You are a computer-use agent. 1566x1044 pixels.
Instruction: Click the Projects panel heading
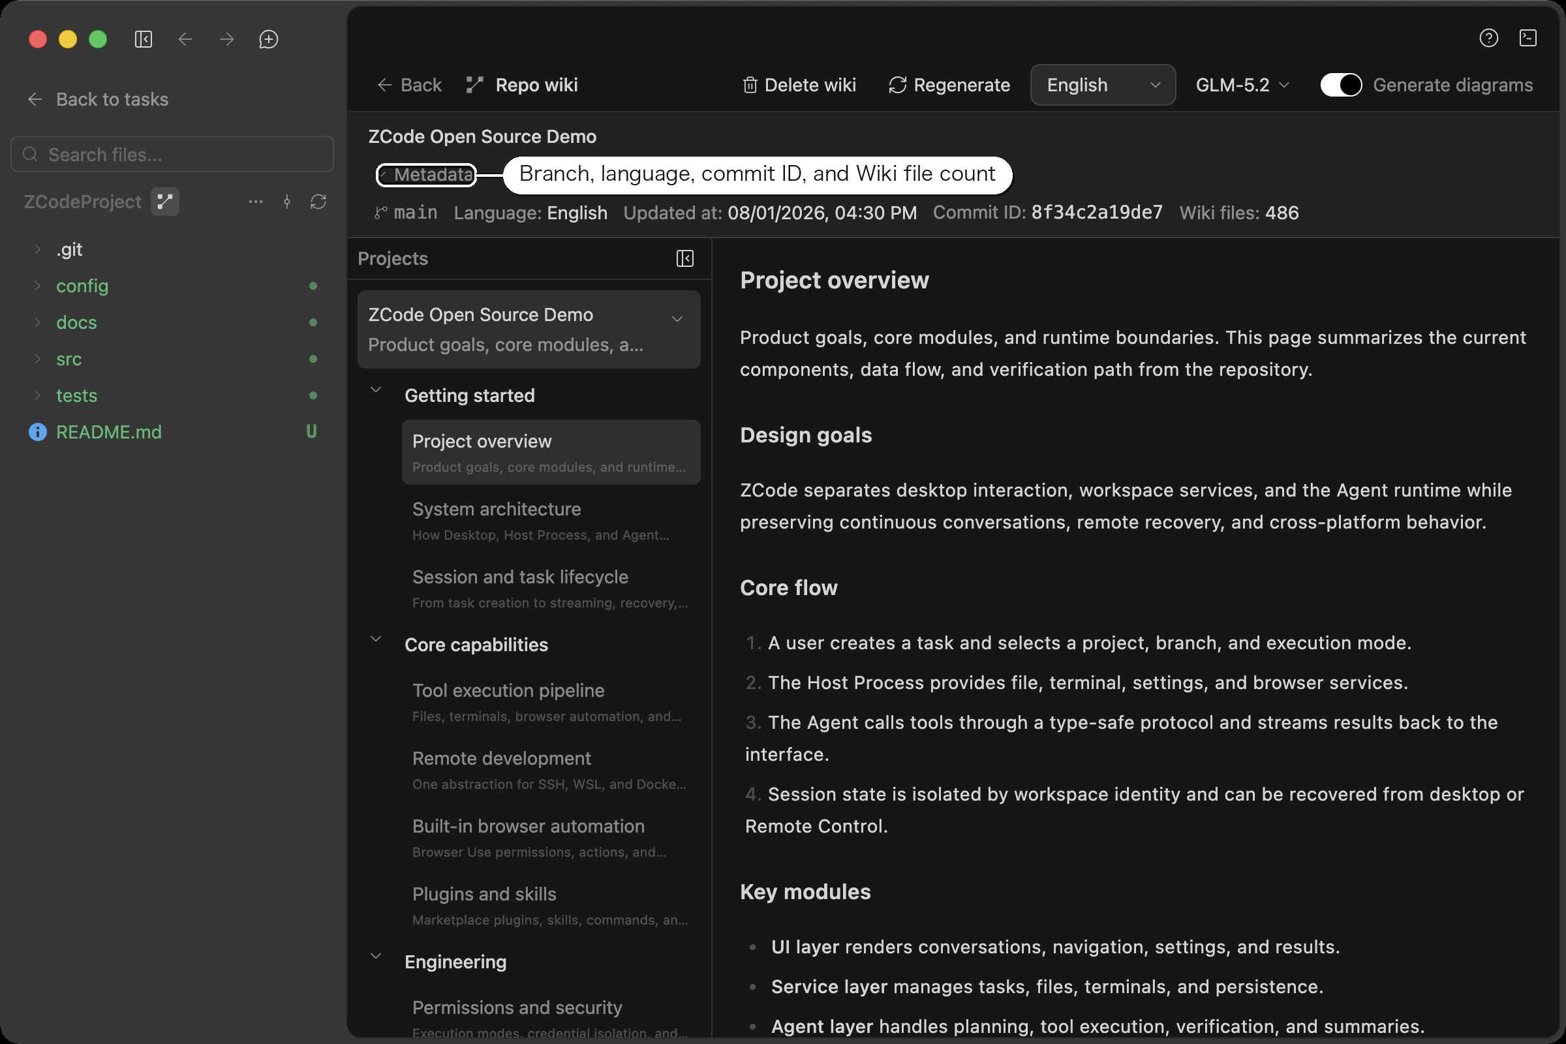tap(392, 258)
